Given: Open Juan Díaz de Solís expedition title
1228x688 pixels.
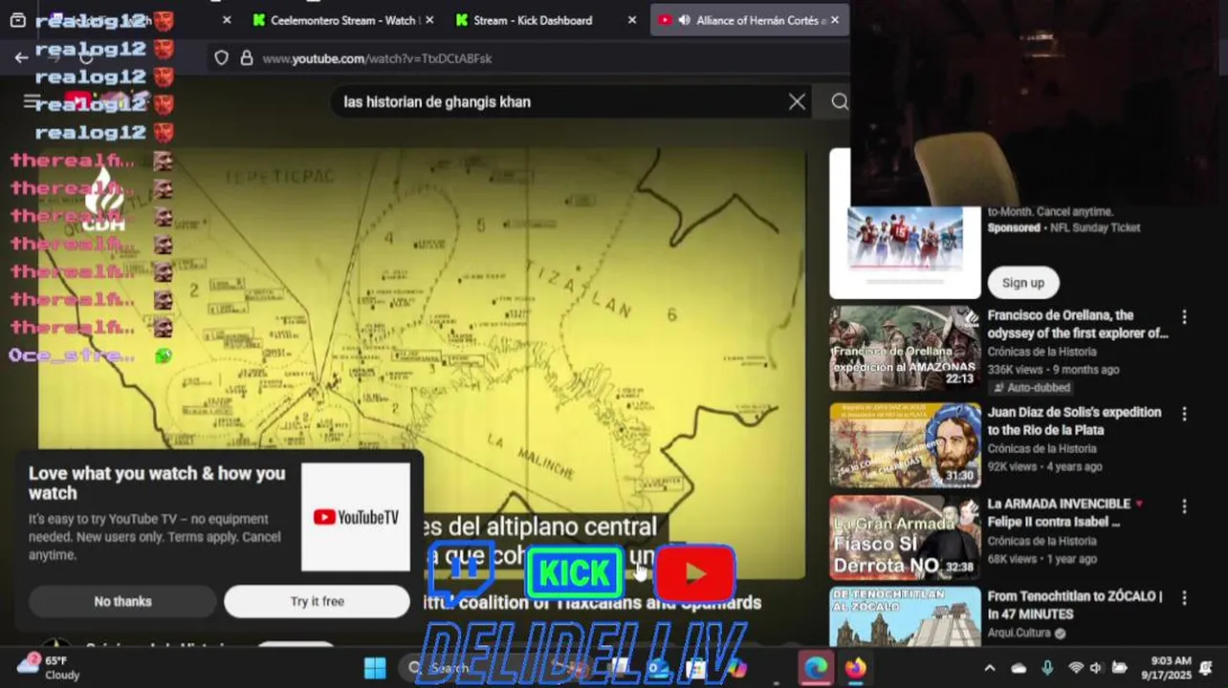Looking at the screenshot, I should coord(1074,421).
